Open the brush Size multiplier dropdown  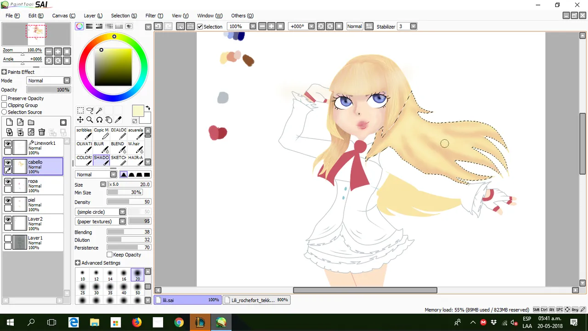(103, 184)
